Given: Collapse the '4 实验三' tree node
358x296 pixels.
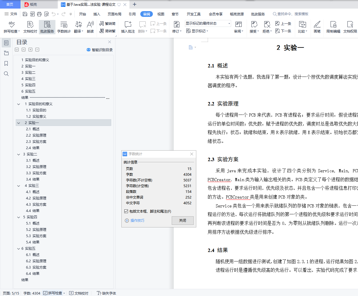Looking at the screenshot, I should coord(19,186).
